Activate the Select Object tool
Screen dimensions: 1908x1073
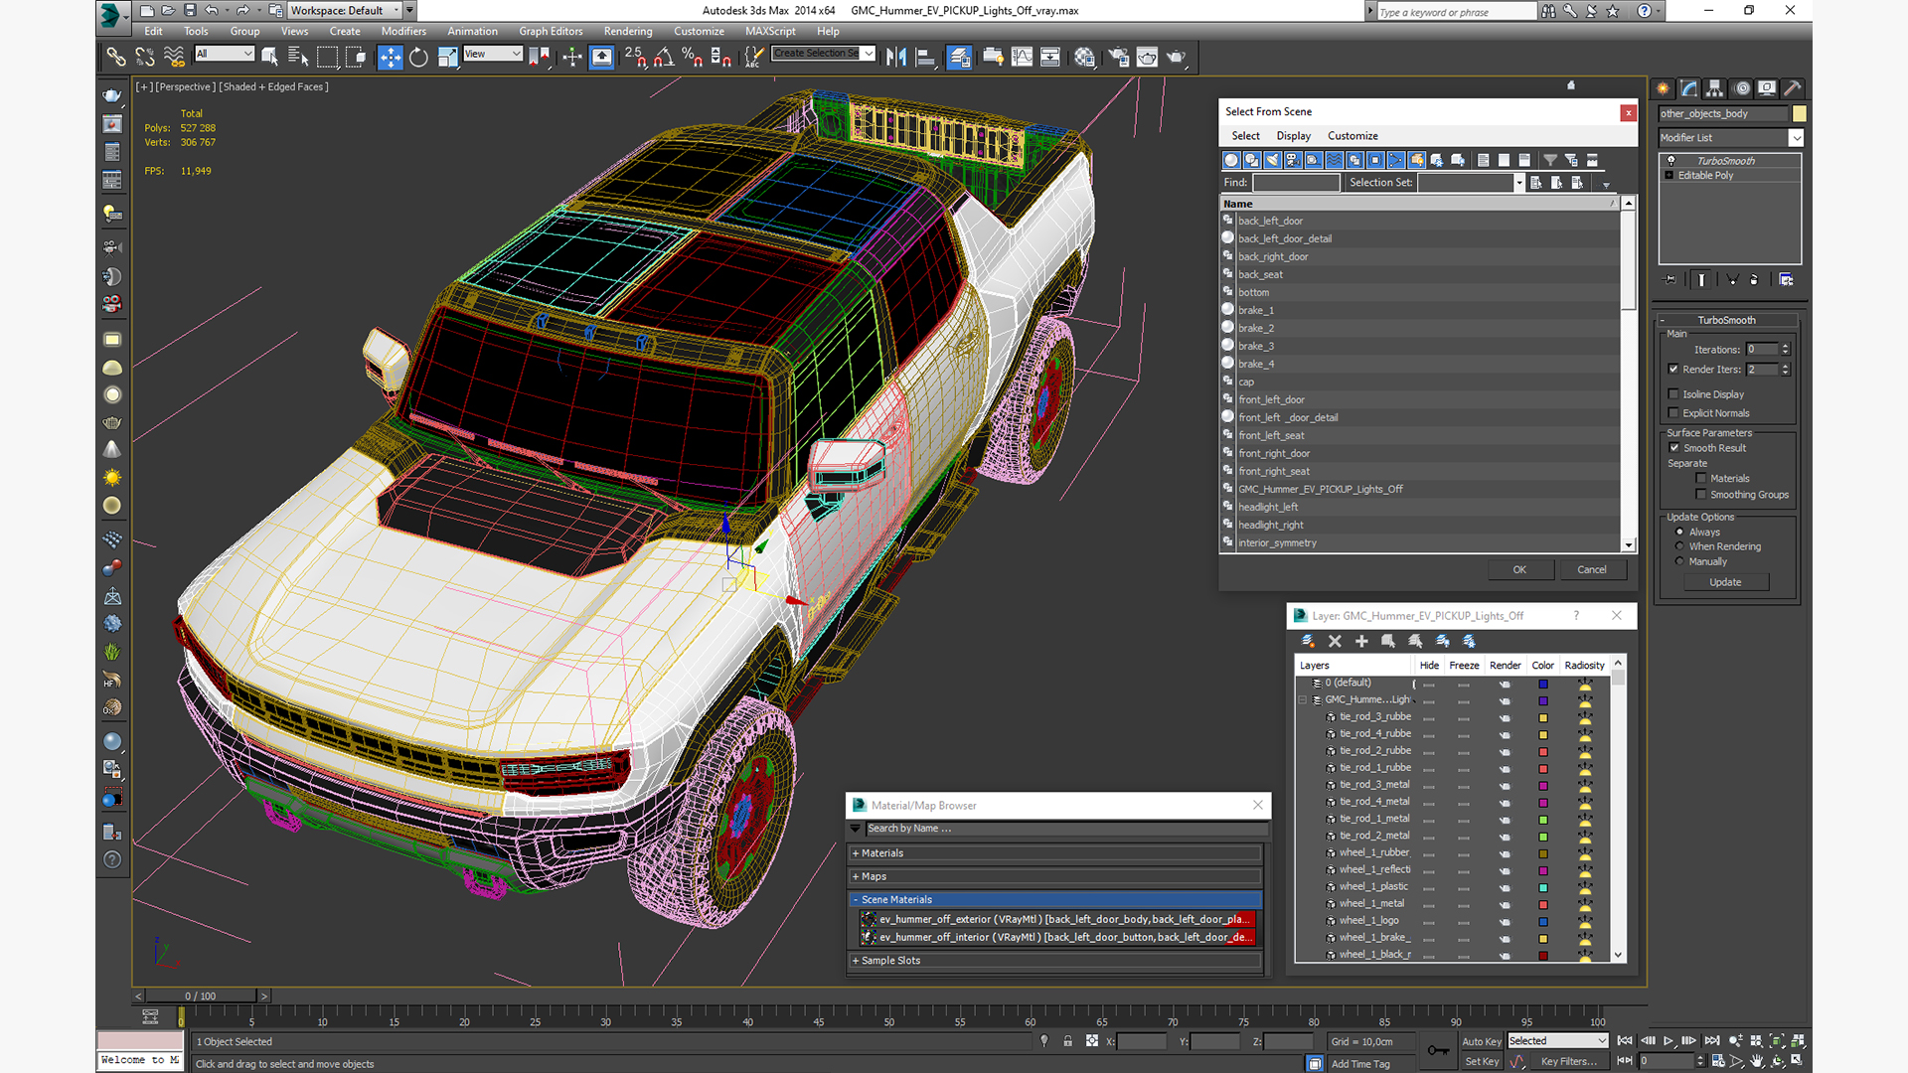[x=269, y=57]
